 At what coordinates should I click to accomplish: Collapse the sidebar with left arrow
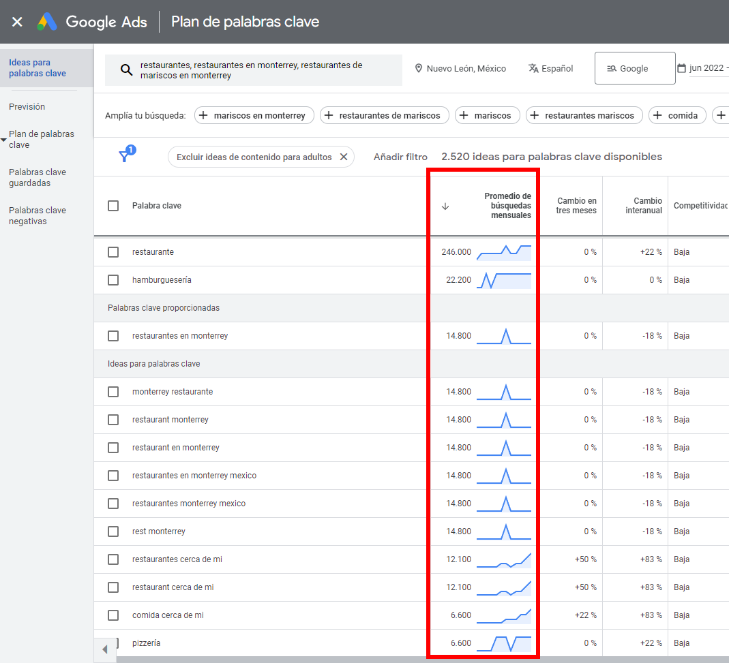[x=104, y=649]
